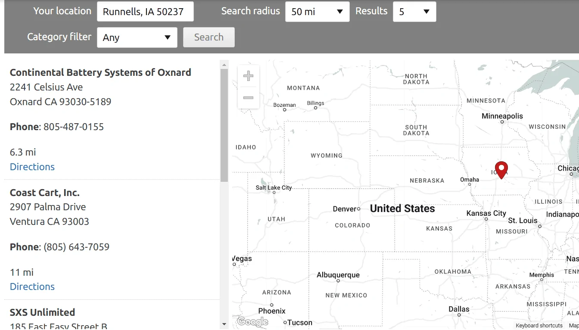Click the ILLINOIS state label
This screenshot has height=330, width=579.
[548, 201]
